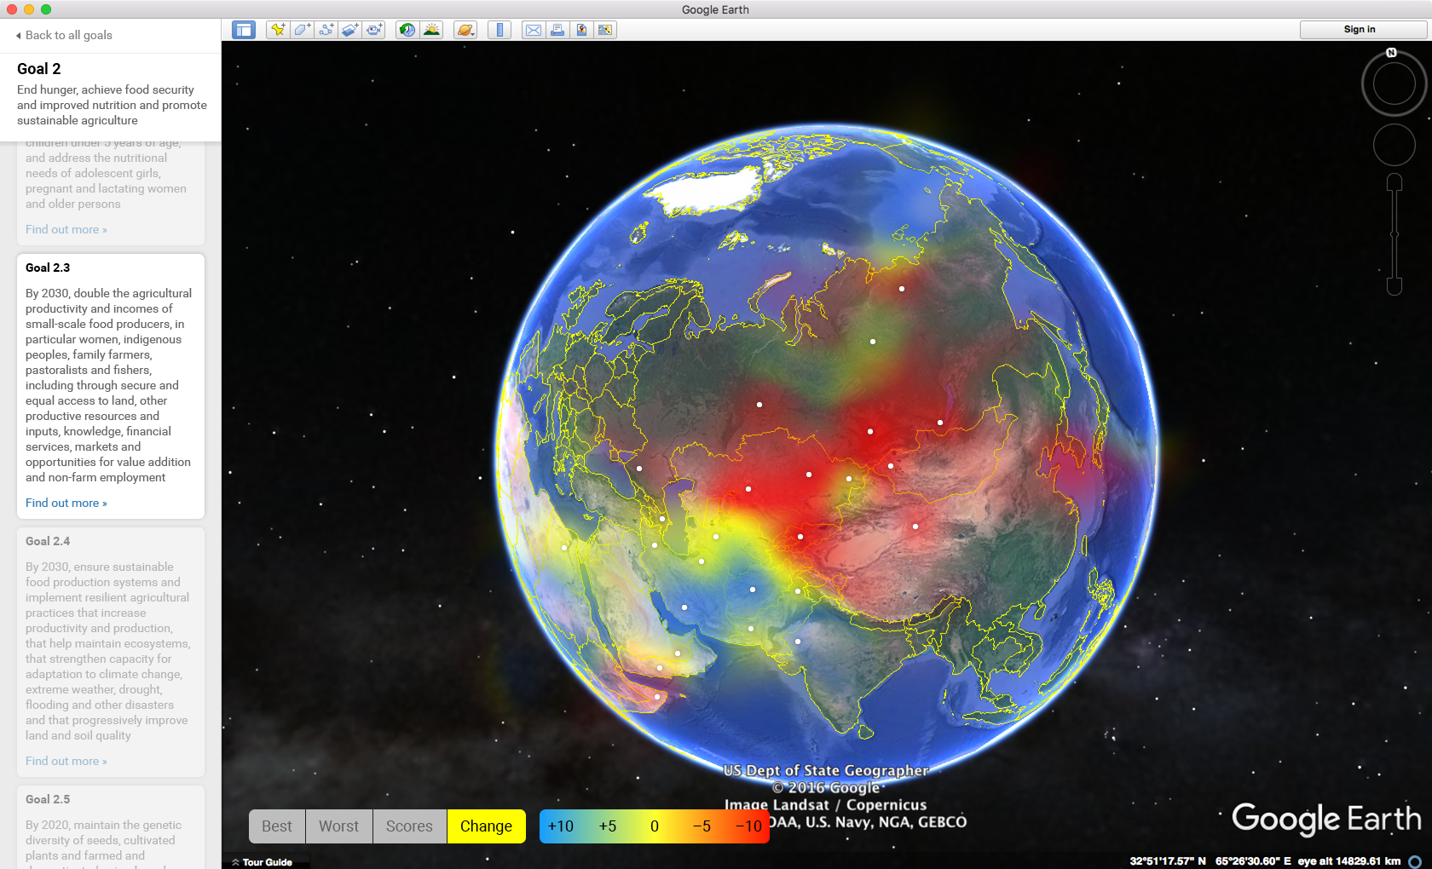1432x869 pixels.
Task: Select the Change tab
Action: [487, 826]
